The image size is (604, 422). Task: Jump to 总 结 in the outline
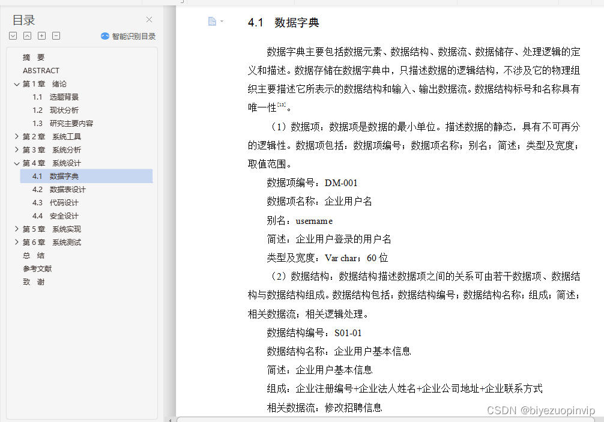pyautogui.click(x=34, y=255)
